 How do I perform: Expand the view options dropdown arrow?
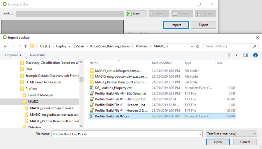[236, 55]
